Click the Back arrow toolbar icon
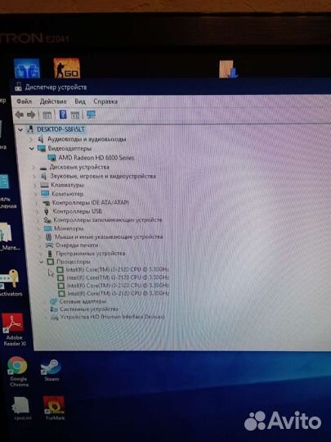The width and height of the screenshot is (331, 442). click(x=20, y=115)
